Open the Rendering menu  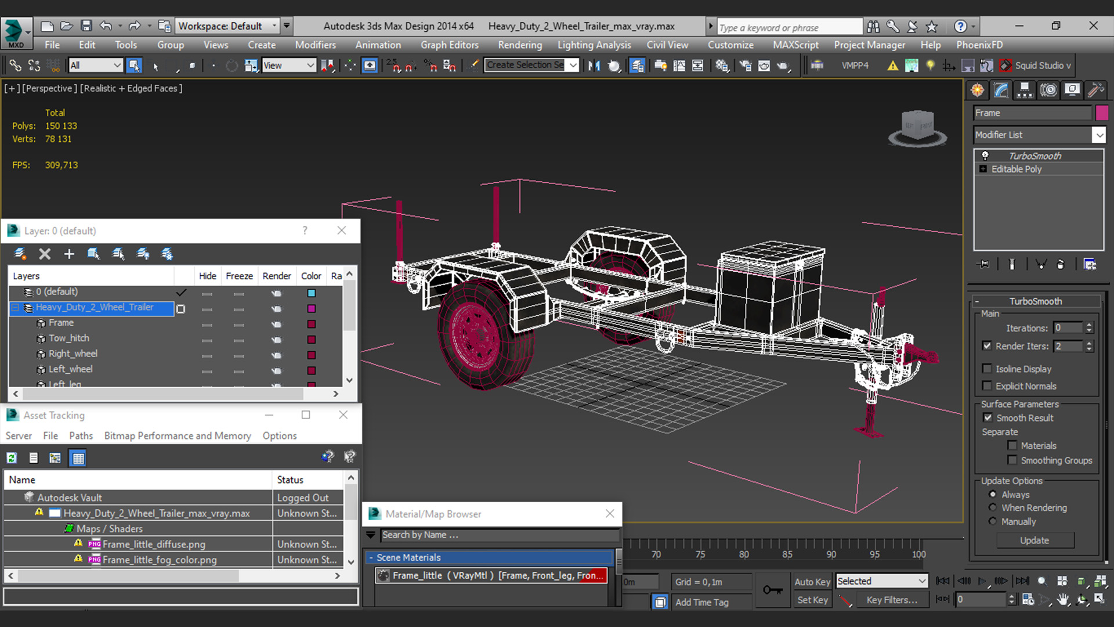(x=520, y=45)
